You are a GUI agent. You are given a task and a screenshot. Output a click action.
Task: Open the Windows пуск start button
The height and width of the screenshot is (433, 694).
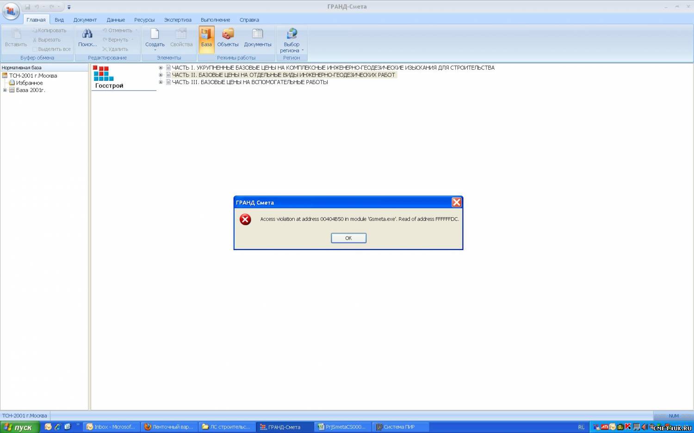20,427
